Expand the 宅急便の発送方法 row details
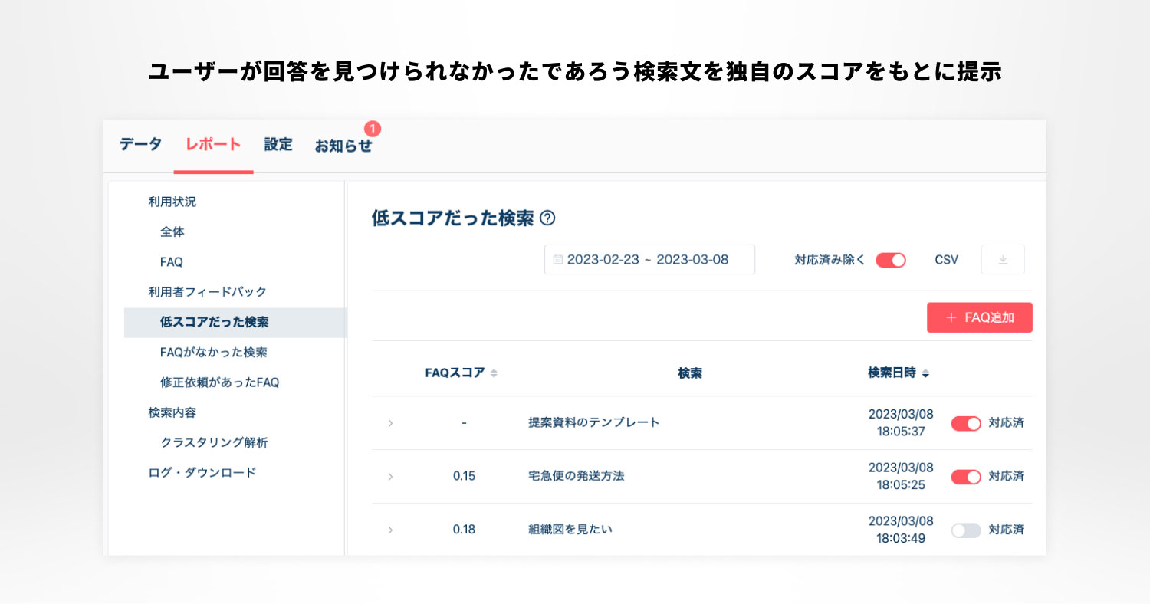This screenshot has width=1150, height=604. (x=390, y=477)
